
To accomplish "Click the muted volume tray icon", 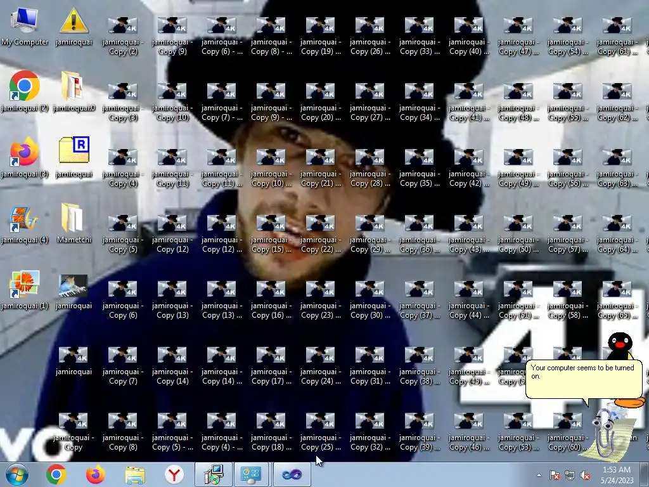I will point(585,475).
